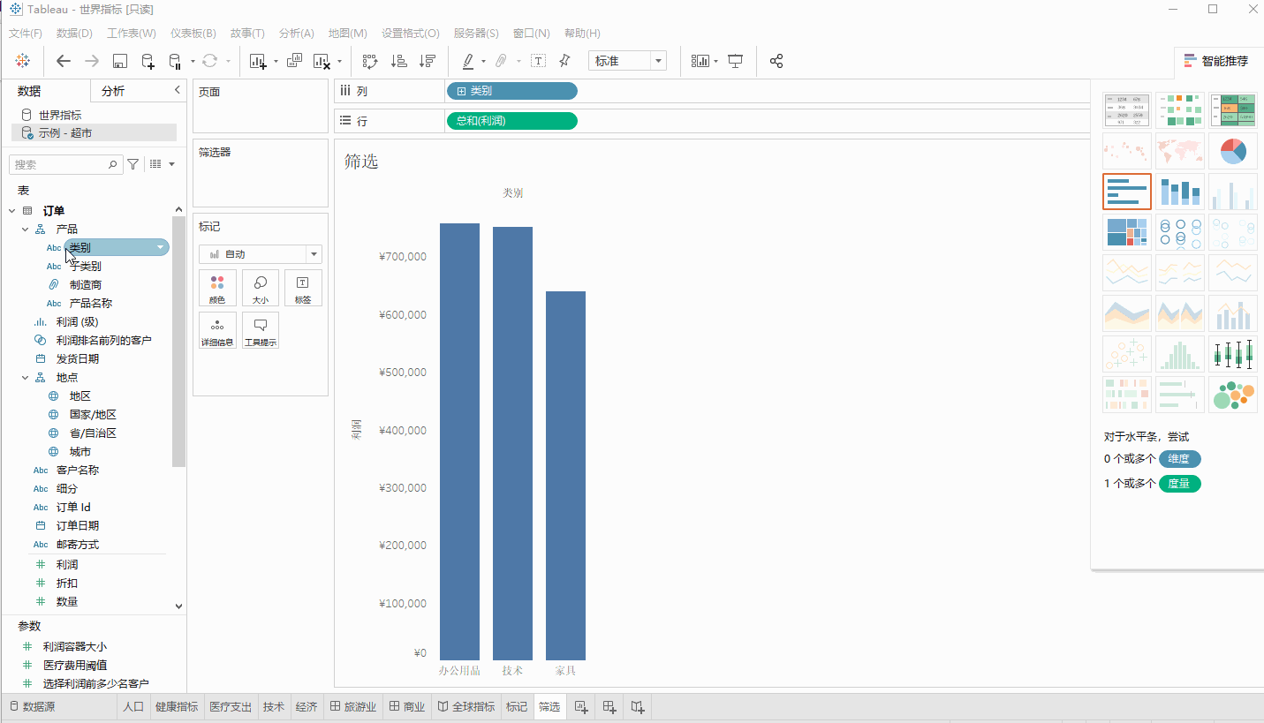Collapse the 订单 table expander
The image size is (1264, 723).
(x=12, y=211)
